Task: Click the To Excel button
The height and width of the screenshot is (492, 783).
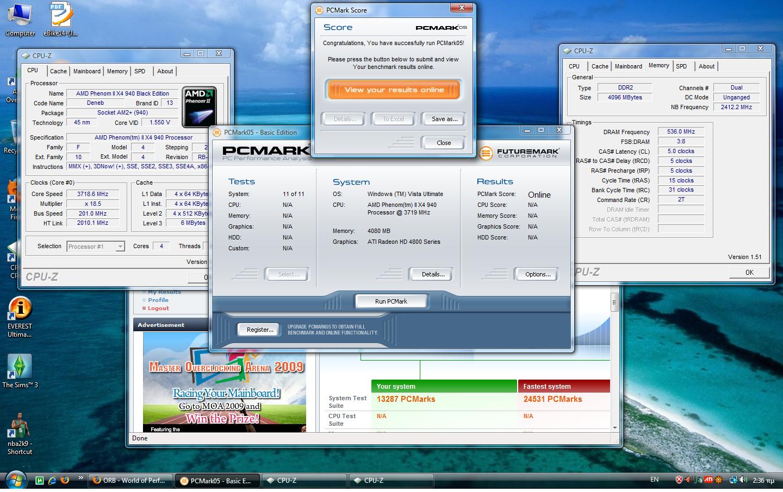Action: click(393, 119)
